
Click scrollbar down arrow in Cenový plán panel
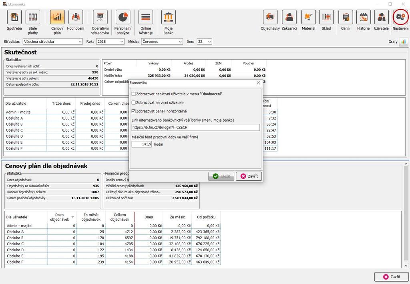pyautogui.click(x=406, y=266)
